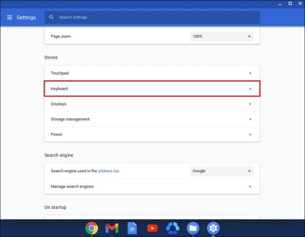Maximize the Settings window
This screenshot has width=305, height=237.
click(290, 4)
